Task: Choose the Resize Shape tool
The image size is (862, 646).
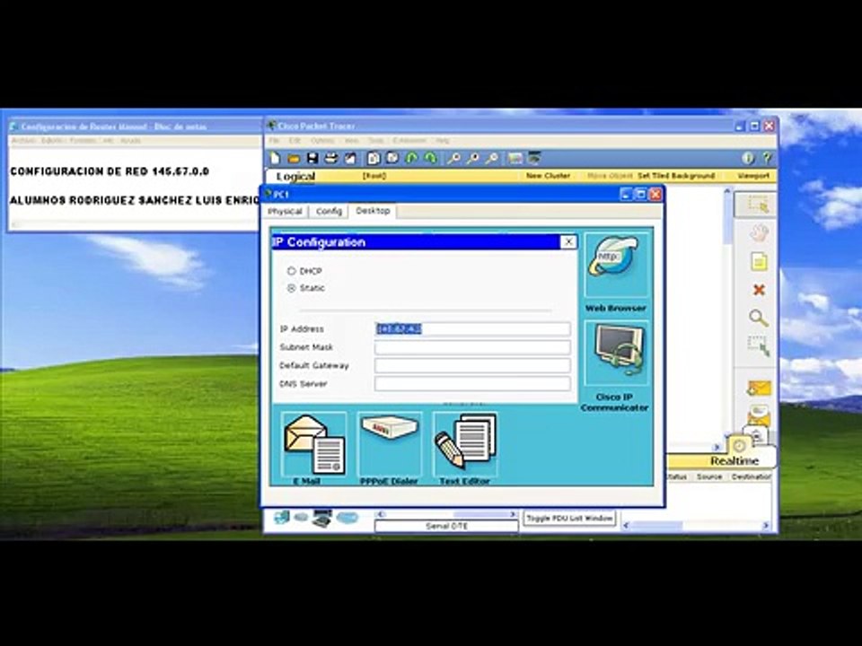Action: point(759,346)
